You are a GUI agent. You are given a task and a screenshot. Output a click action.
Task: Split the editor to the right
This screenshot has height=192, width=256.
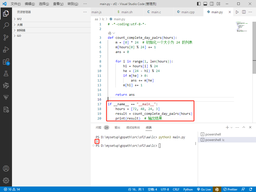coord(244,12)
